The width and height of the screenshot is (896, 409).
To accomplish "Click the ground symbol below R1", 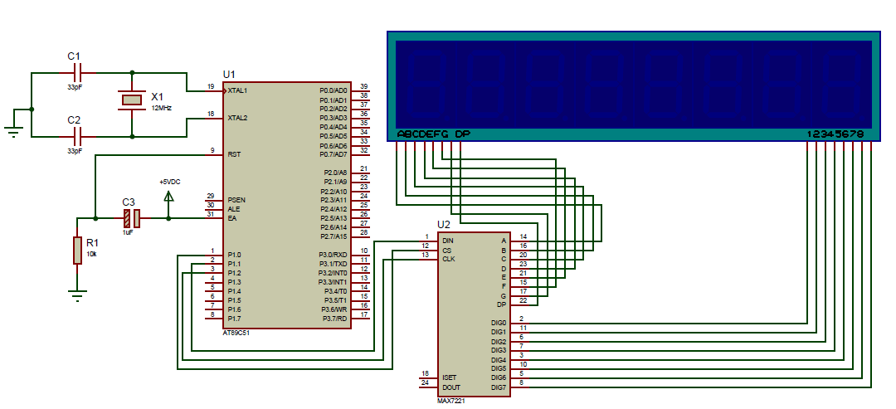I will [x=78, y=295].
